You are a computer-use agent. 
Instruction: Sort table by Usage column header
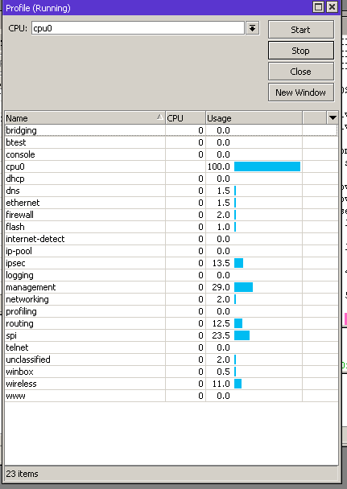coord(254,118)
